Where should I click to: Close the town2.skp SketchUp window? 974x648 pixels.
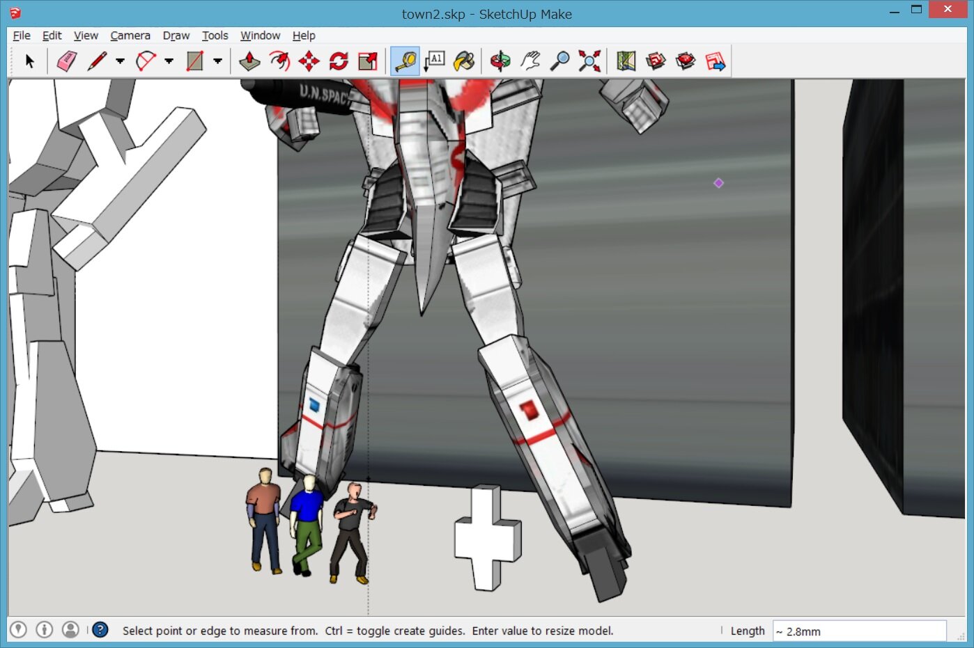[x=948, y=9]
